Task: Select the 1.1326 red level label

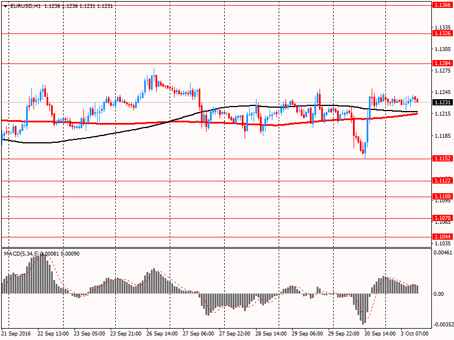Action: pos(443,33)
